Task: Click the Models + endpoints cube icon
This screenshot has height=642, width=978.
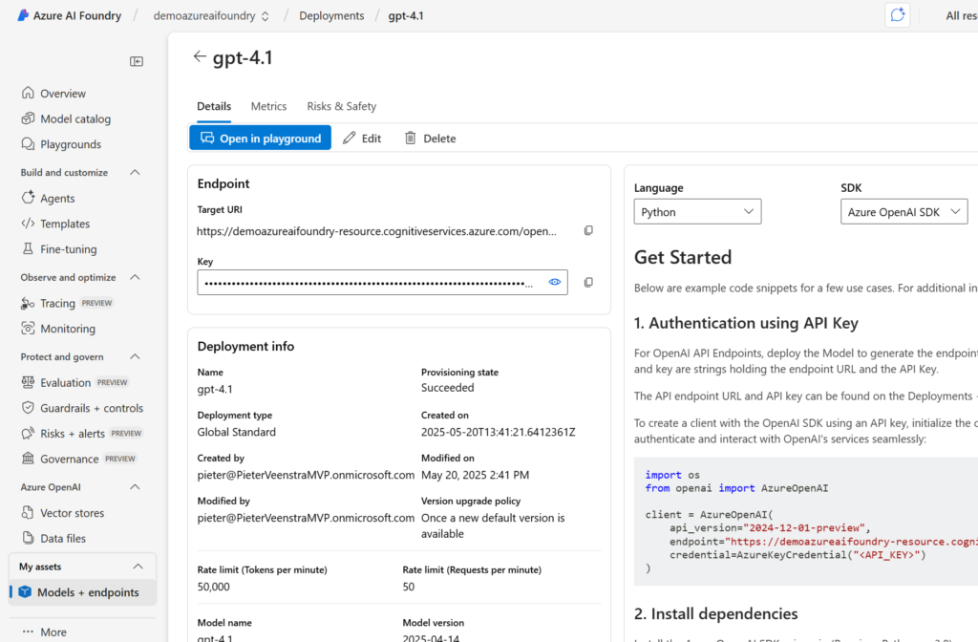Action: click(25, 592)
